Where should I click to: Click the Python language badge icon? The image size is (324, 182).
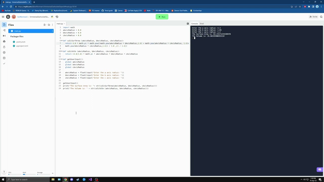[x=52, y=17]
